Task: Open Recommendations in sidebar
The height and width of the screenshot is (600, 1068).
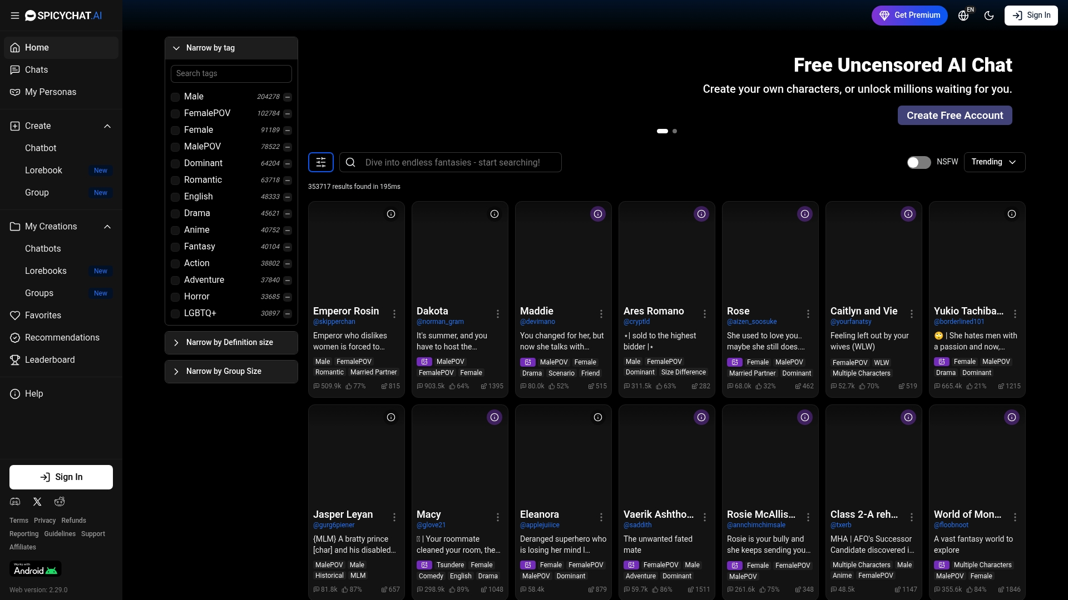Action: click(61, 338)
